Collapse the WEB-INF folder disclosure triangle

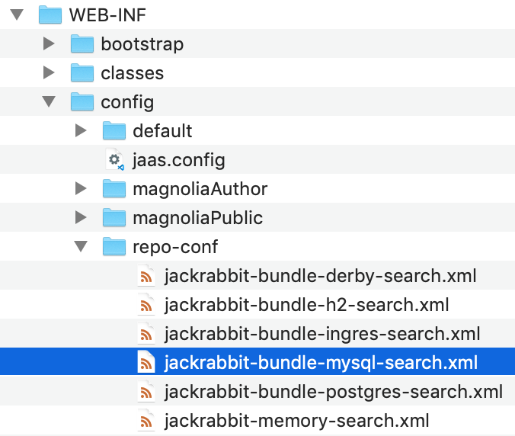coord(17,14)
